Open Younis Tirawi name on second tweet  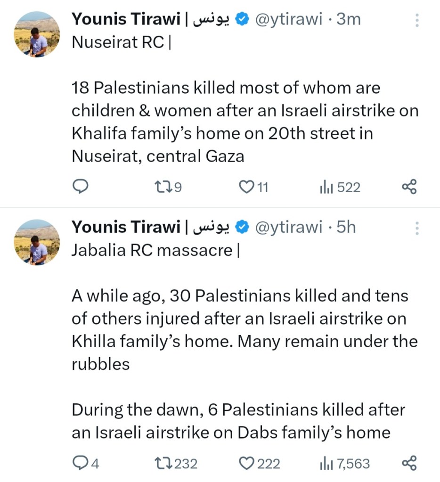tap(126, 227)
